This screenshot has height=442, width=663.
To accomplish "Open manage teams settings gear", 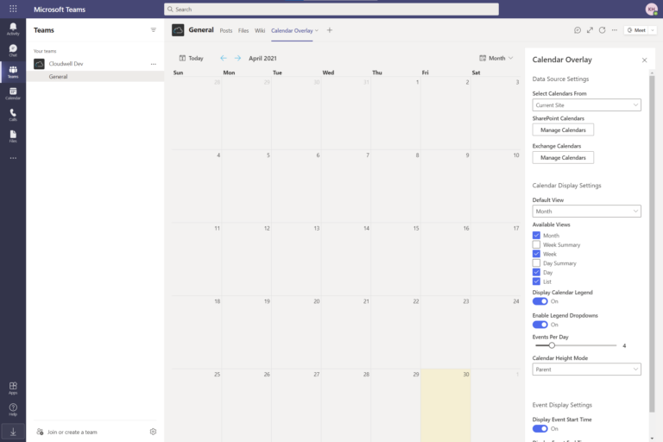I will point(153,432).
